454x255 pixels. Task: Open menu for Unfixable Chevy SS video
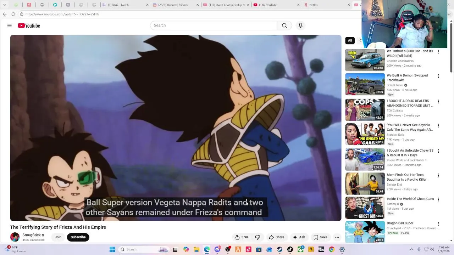pos(438,151)
